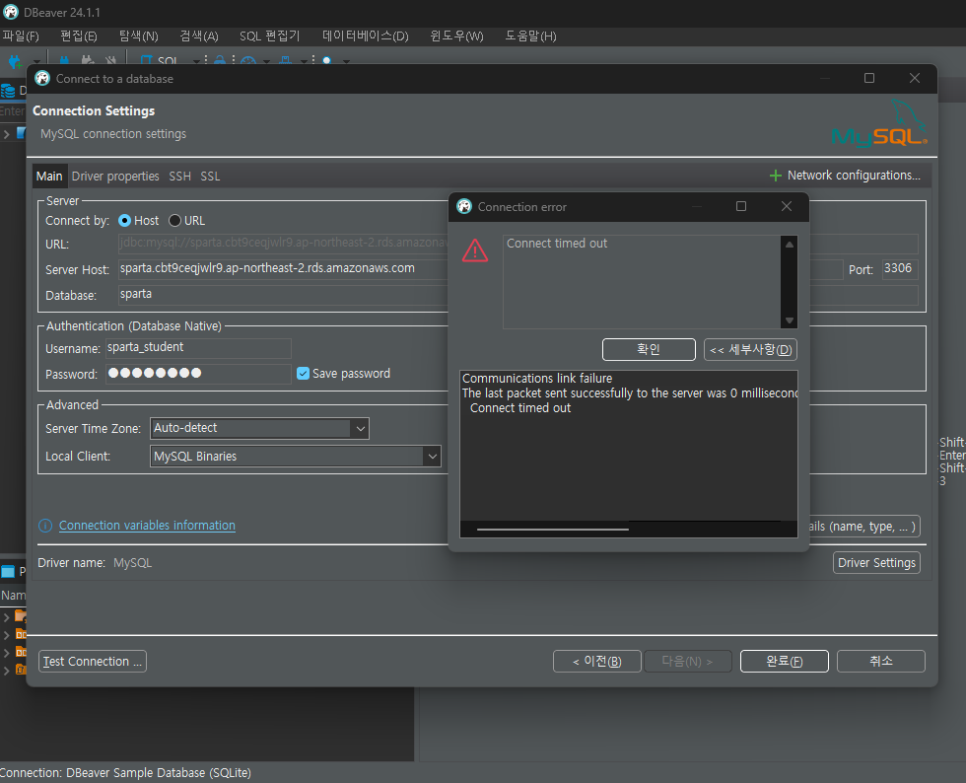Collapse details with << 세부사항(D) button

(x=750, y=349)
